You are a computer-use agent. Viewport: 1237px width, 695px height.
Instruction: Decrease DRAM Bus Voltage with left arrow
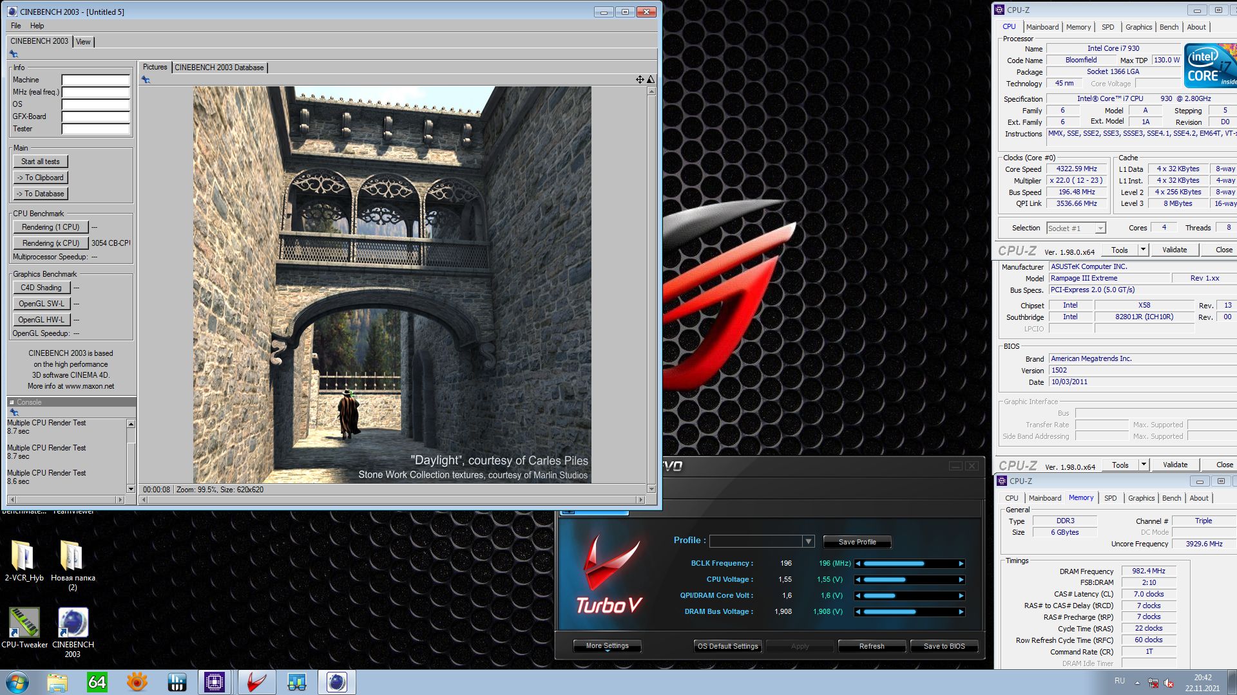pos(858,612)
